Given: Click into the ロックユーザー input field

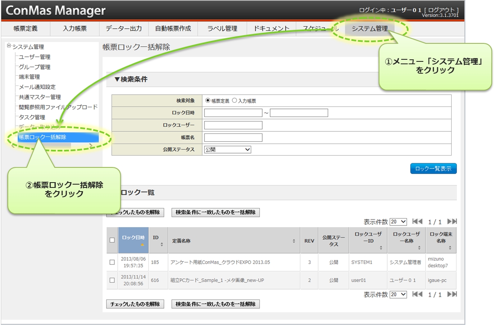Looking at the screenshot, I should 233,125.
